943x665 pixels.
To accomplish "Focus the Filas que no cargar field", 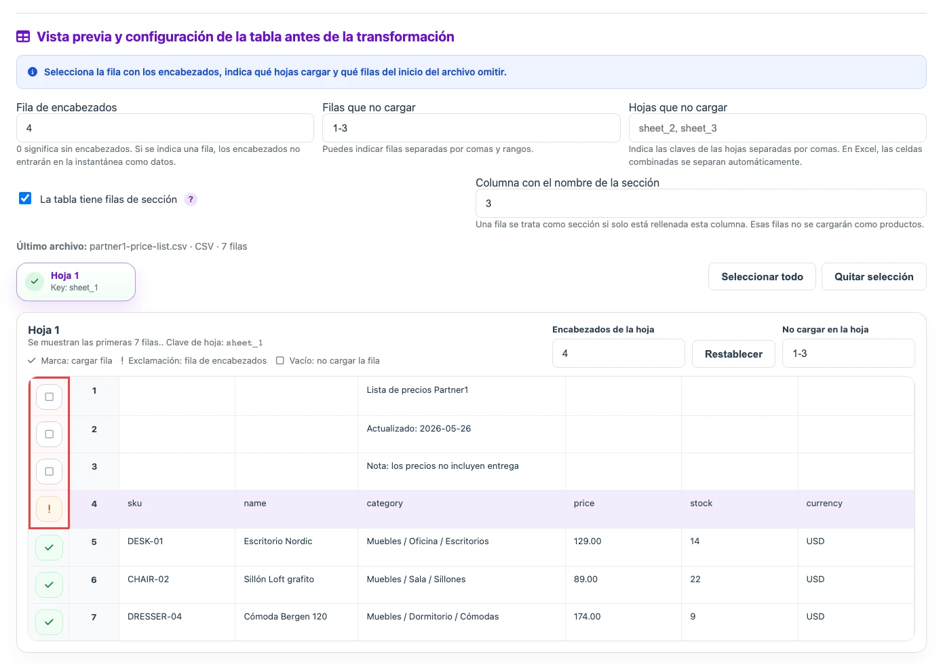I will pyautogui.click(x=471, y=128).
